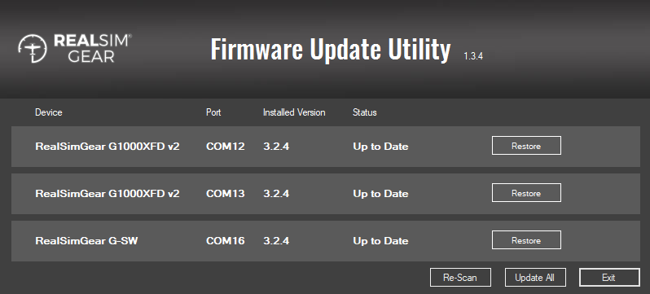Re-Scan for connected devices
The height and width of the screenshot is (294, 650).
coord(460,278)
